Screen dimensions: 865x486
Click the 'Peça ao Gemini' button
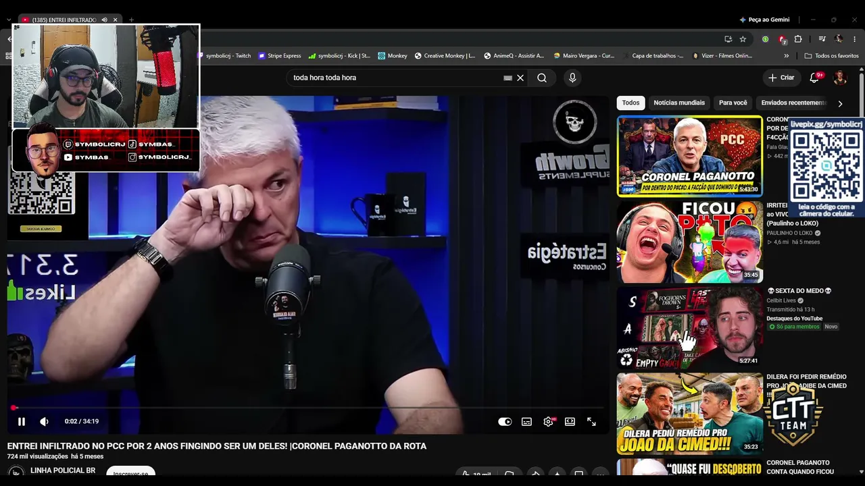[764, 20]
